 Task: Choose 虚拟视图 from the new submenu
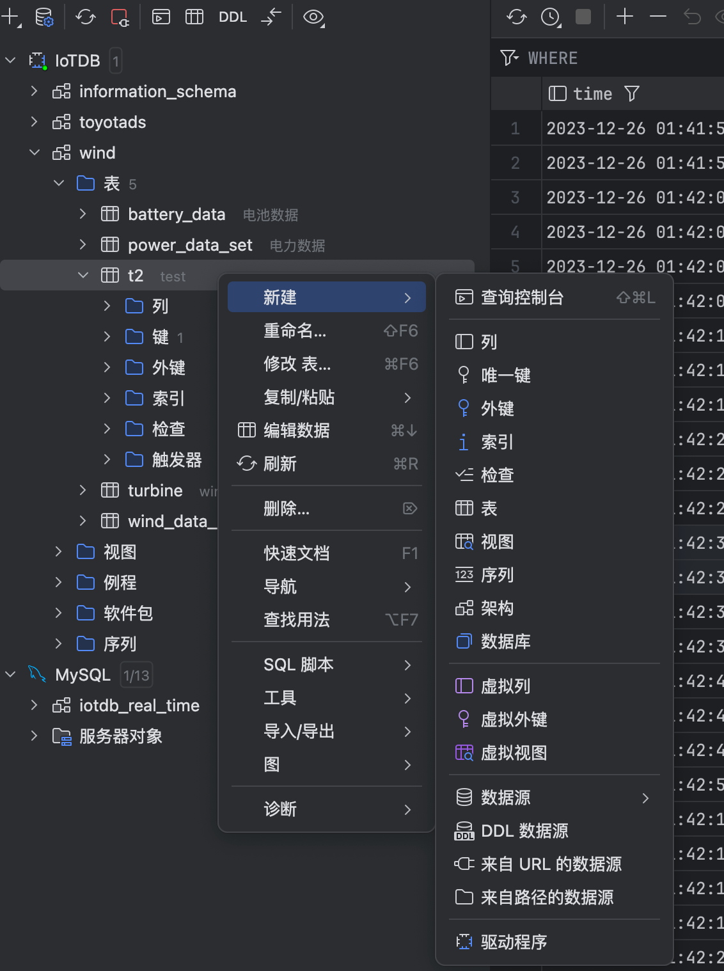(514, 753)
